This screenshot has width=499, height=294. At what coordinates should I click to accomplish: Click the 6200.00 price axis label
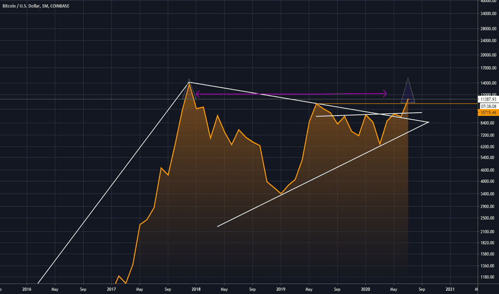point(488,147)
